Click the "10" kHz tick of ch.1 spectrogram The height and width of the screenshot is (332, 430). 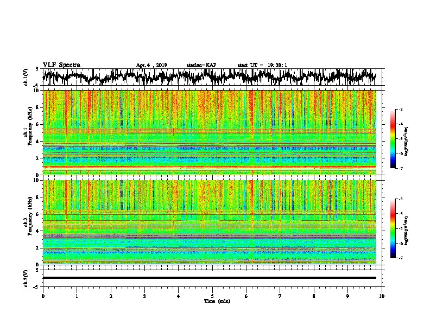pos(36,91)
